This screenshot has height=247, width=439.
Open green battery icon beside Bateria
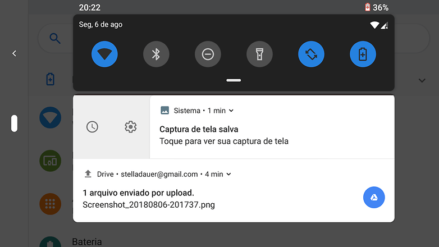click(x=51, y=242)
